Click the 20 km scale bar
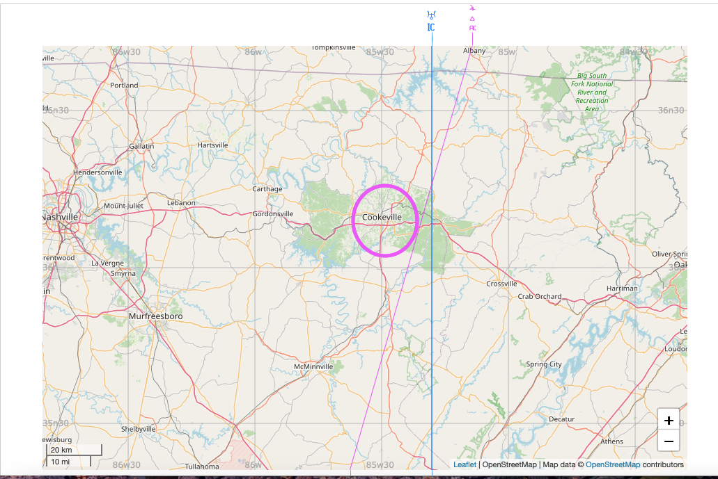This screenshot has height=479, width=718. click(74, 450)
